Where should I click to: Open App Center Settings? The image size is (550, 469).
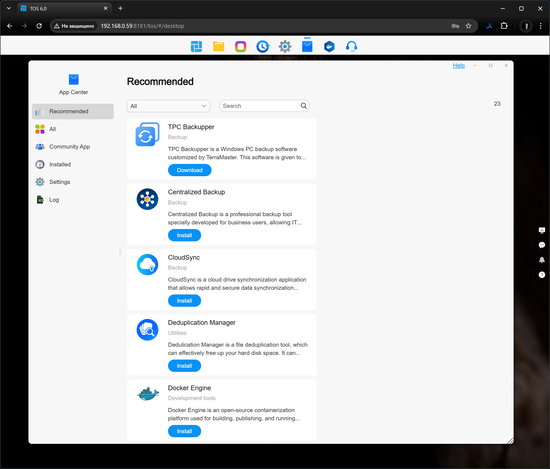73,182
